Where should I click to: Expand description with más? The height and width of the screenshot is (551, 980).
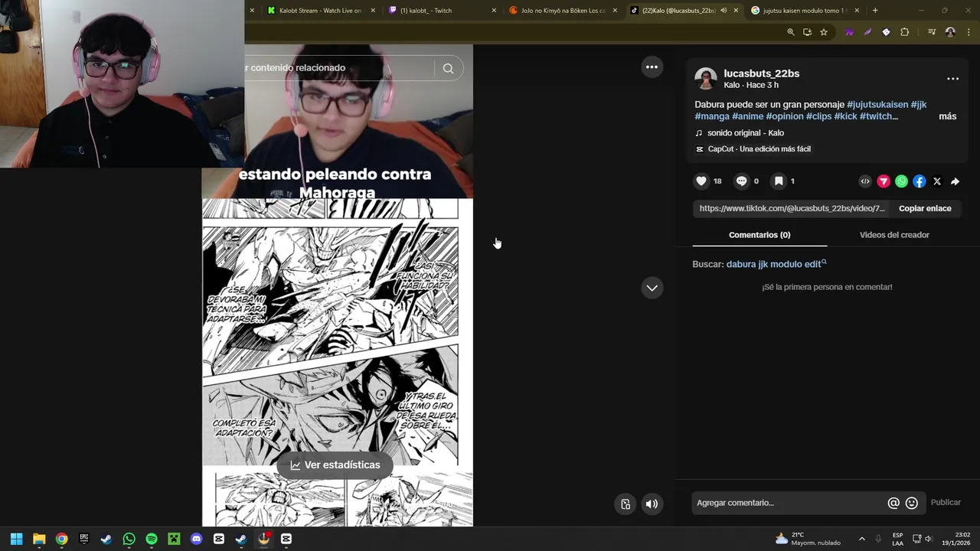[x=947, y=116]
